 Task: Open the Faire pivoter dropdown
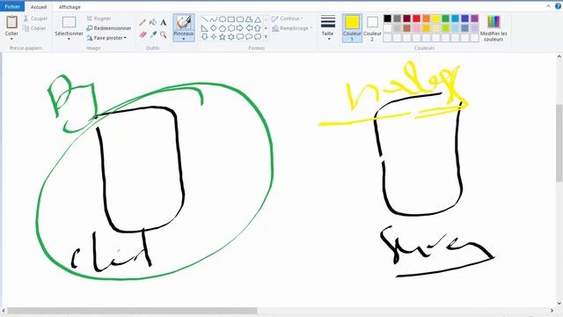click(x=106, y=38)
